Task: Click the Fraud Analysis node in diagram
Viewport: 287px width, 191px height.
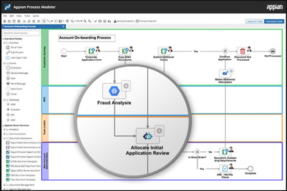Action: pyautogui.click(x=114, y=91)
